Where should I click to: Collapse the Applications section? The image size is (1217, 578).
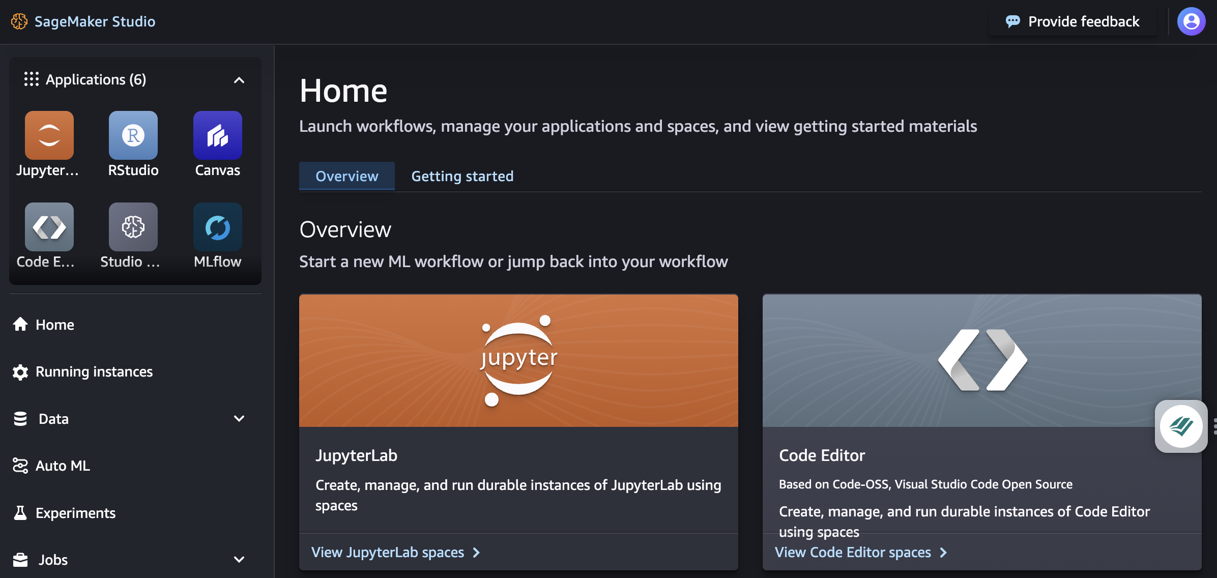click(x=239, y=80)
